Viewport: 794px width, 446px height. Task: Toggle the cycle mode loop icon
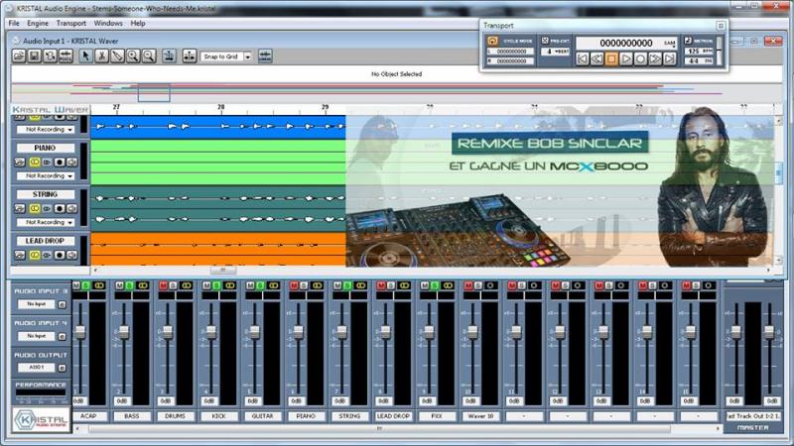pyautogui.click(x=492, y=41)
